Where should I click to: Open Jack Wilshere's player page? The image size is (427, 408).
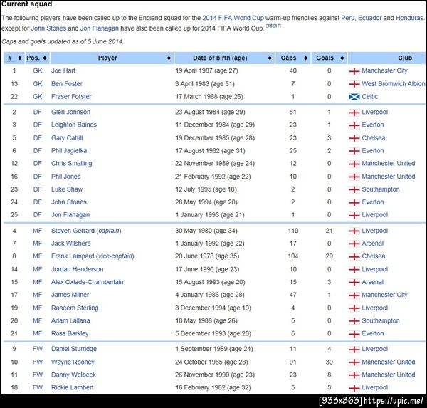tap(71, 244)
